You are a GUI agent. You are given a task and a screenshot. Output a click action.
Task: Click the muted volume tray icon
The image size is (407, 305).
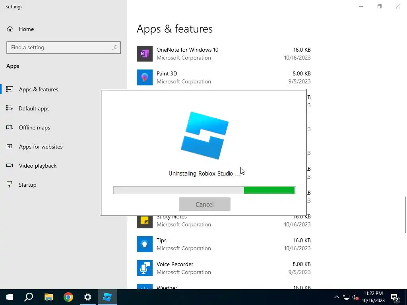[x=355, y=297]
